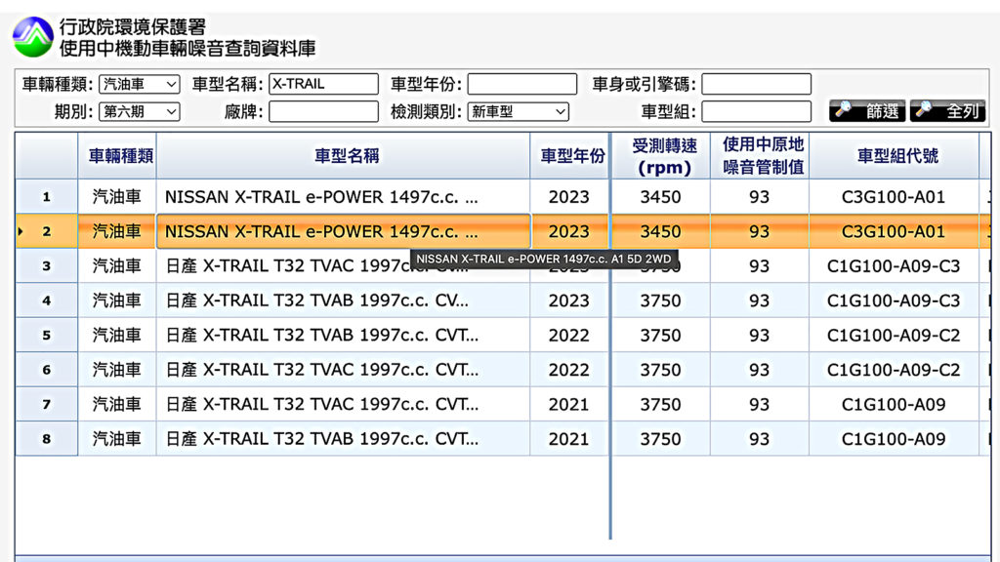Sort by 車型名稱 column header
This screenshot has width=1000, height=562.
click(343, 156)
